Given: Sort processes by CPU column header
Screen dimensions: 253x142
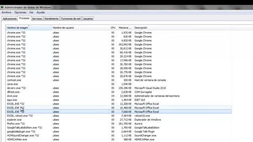Looking at the screenshot, I should pyautogui.click(x=113, y=28).
